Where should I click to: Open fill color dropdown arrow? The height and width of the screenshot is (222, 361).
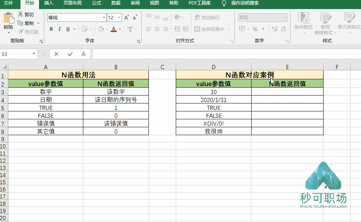click(107, 29)
